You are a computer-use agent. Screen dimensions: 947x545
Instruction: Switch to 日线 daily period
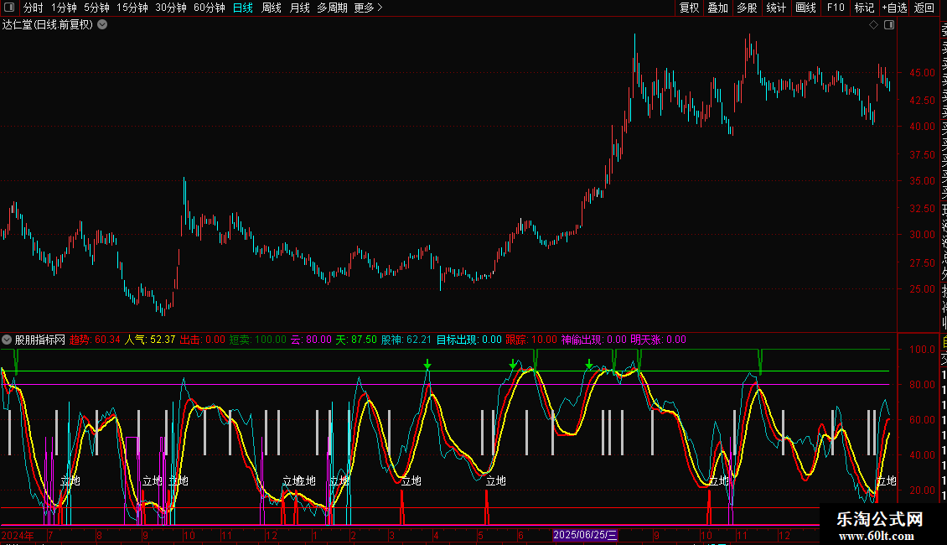[243, 8]
